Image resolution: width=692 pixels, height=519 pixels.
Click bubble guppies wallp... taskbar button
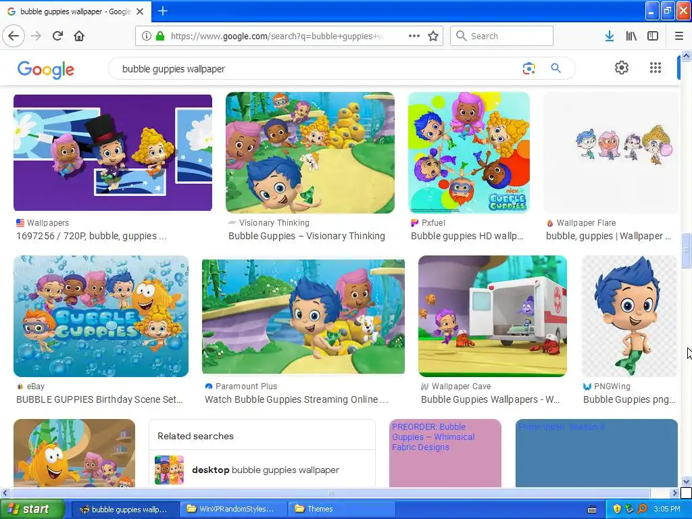tap(124, 509)
